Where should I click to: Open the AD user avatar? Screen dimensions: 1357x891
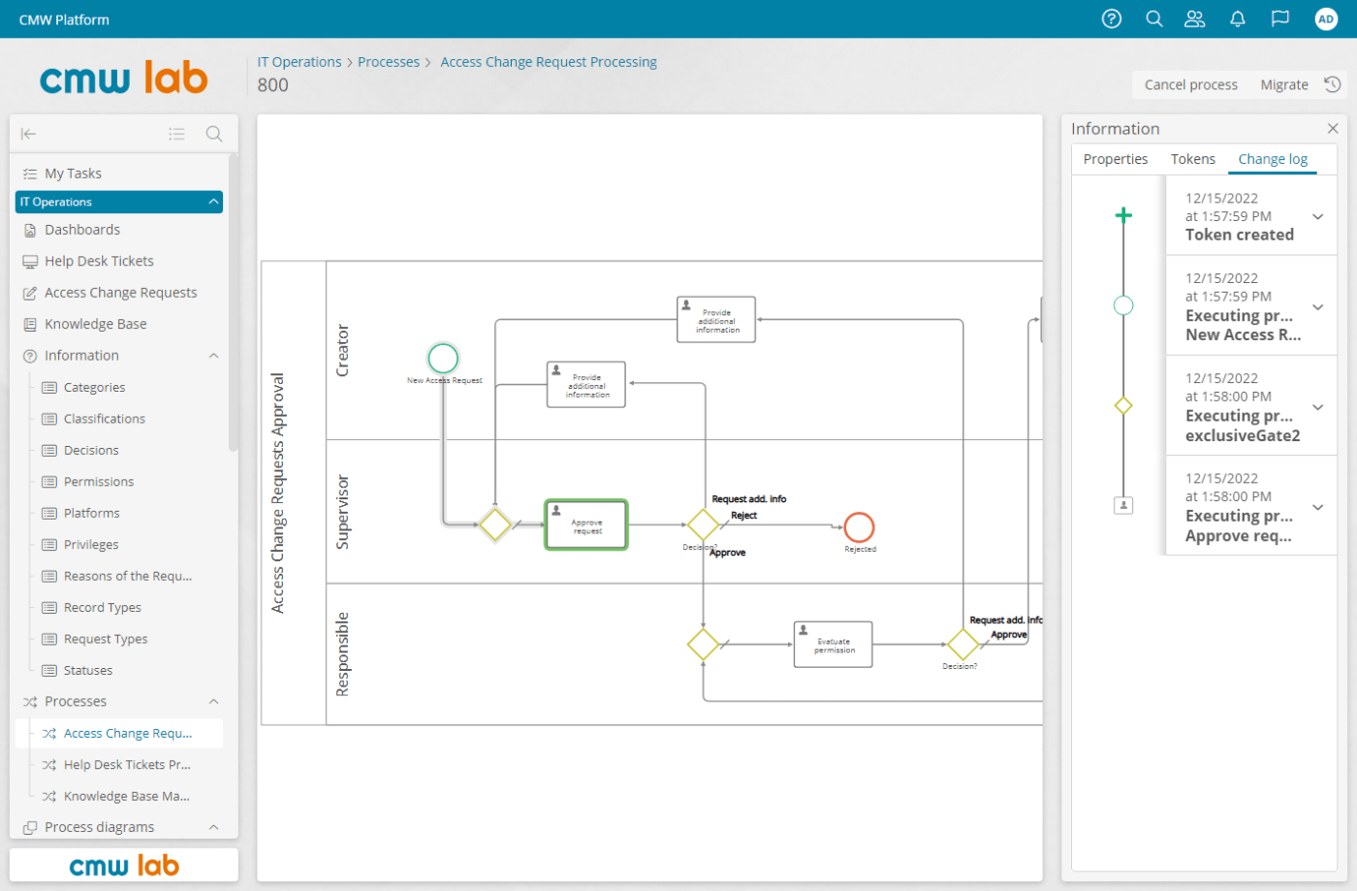(x=1326, y=18)
